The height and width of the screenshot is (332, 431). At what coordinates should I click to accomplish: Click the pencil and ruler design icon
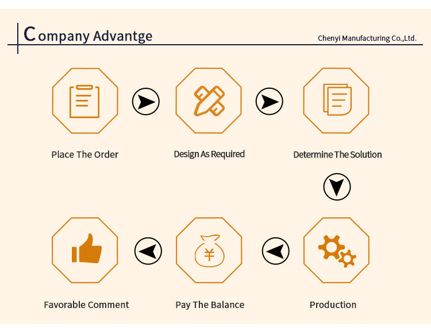209,101
